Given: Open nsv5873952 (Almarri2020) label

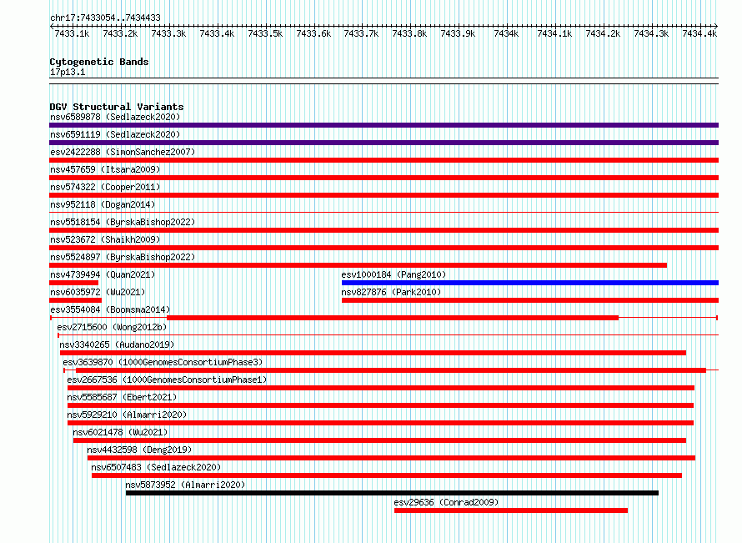Looking at the screenshot, I should point(185,485).
